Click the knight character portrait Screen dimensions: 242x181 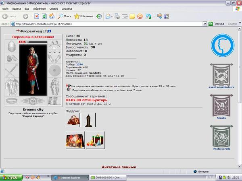click(x=33, y=70)
